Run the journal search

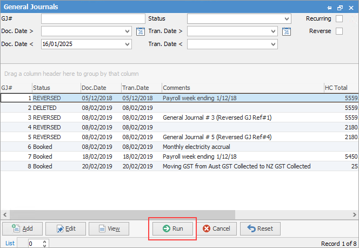[x=172, y=229]
